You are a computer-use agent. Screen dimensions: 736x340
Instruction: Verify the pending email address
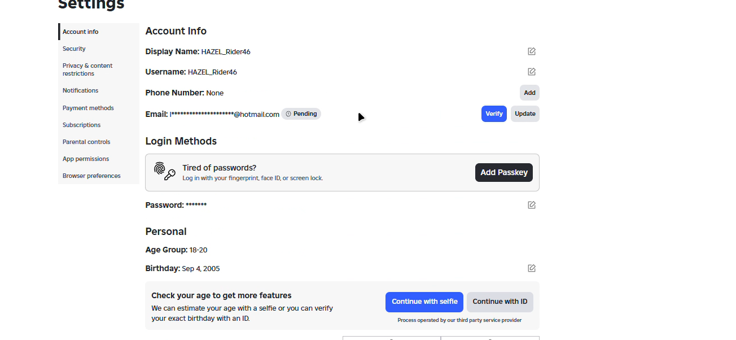(x=494, y=114)
